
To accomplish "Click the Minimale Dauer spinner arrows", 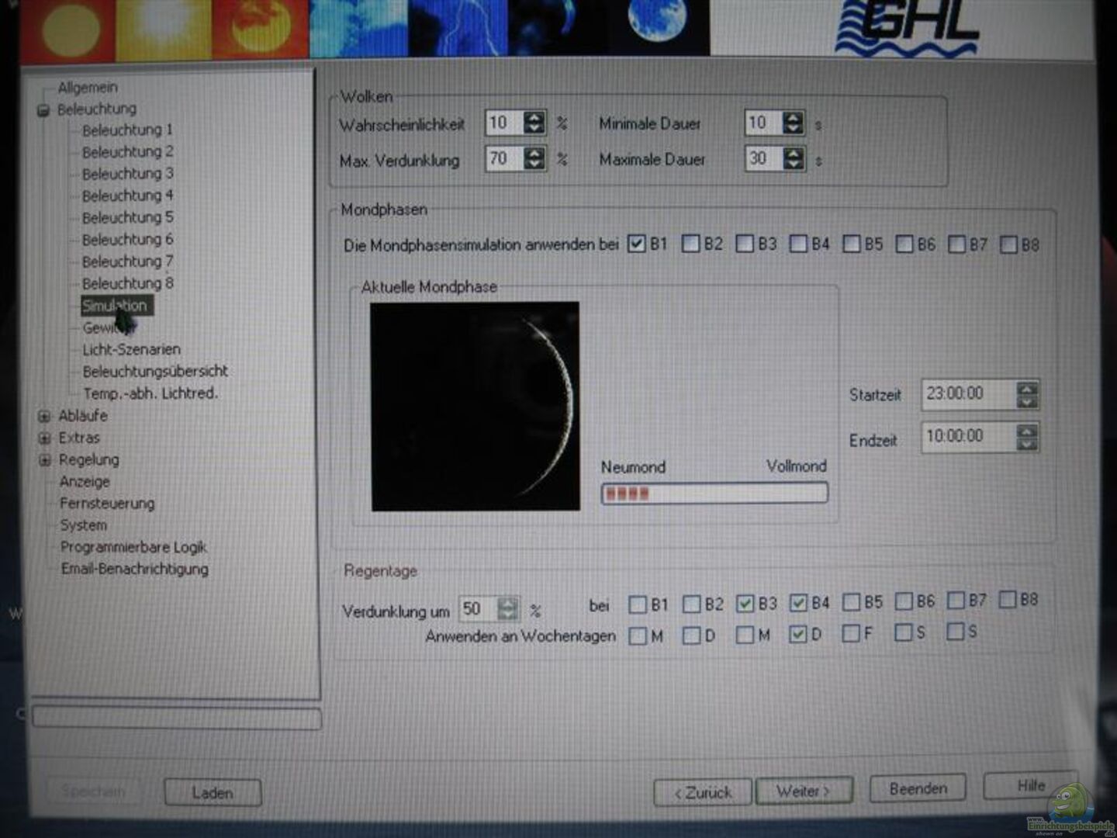I will [793, 123].
